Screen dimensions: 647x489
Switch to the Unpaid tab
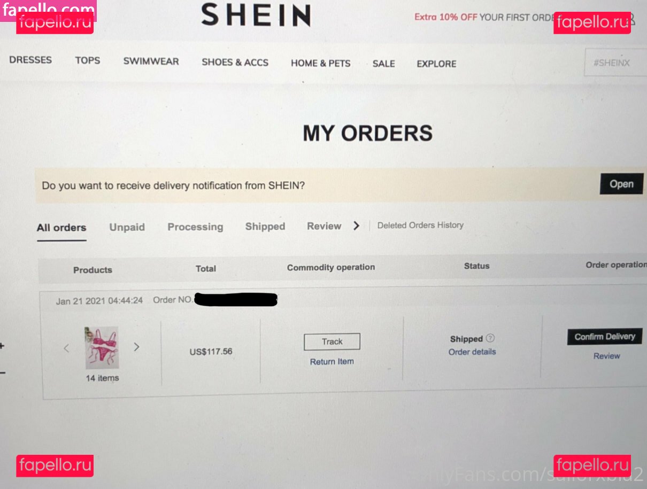(x=127, y=227)
